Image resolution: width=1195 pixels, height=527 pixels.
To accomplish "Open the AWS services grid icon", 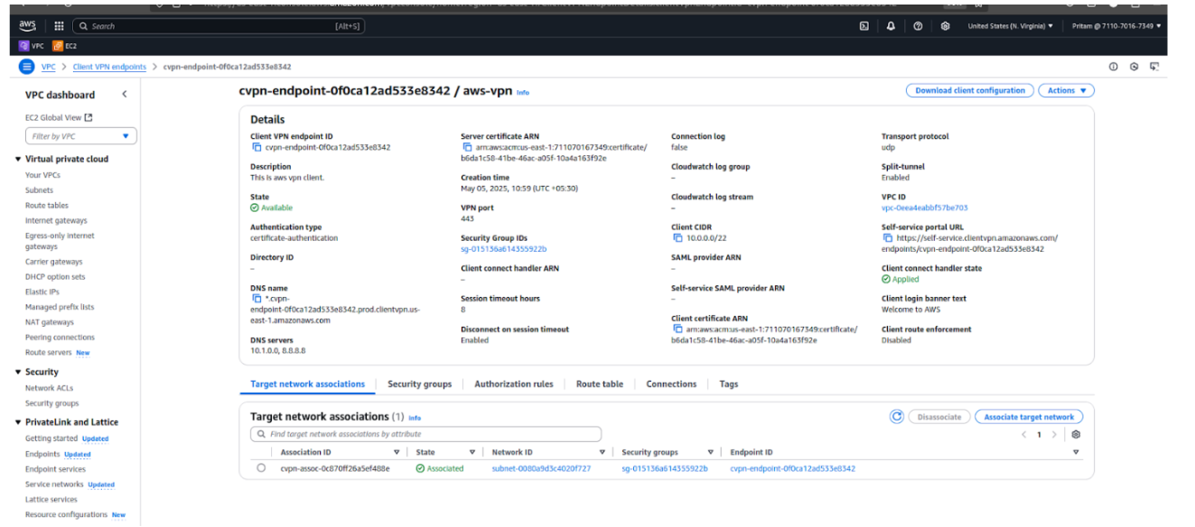I will coord(59,25).
